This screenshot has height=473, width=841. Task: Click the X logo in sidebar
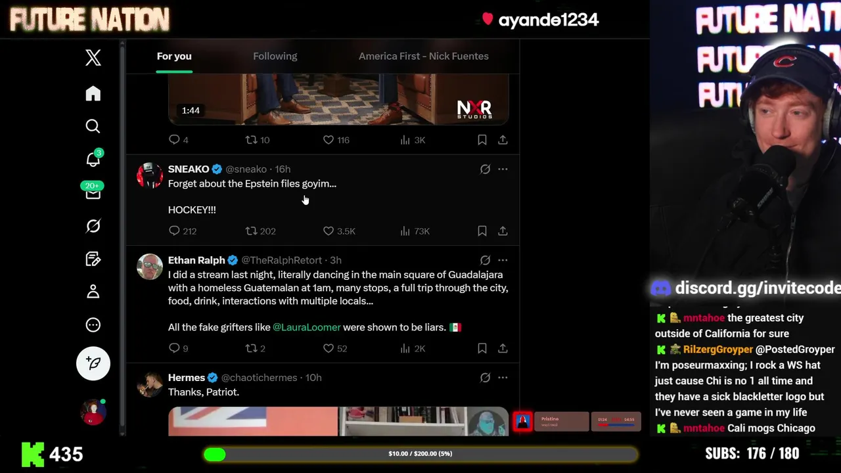pos(93,58)
